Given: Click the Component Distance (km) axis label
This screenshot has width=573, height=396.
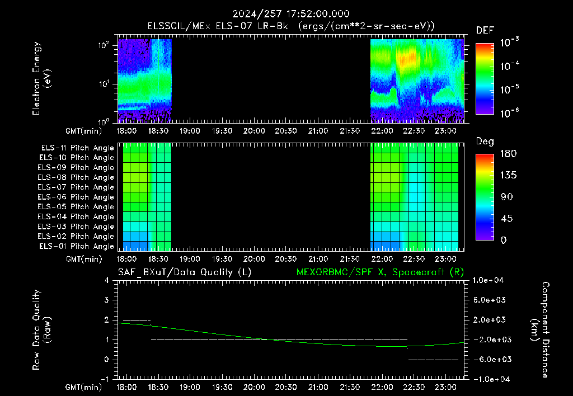Looking at the screenshot, I should (540, 330).
